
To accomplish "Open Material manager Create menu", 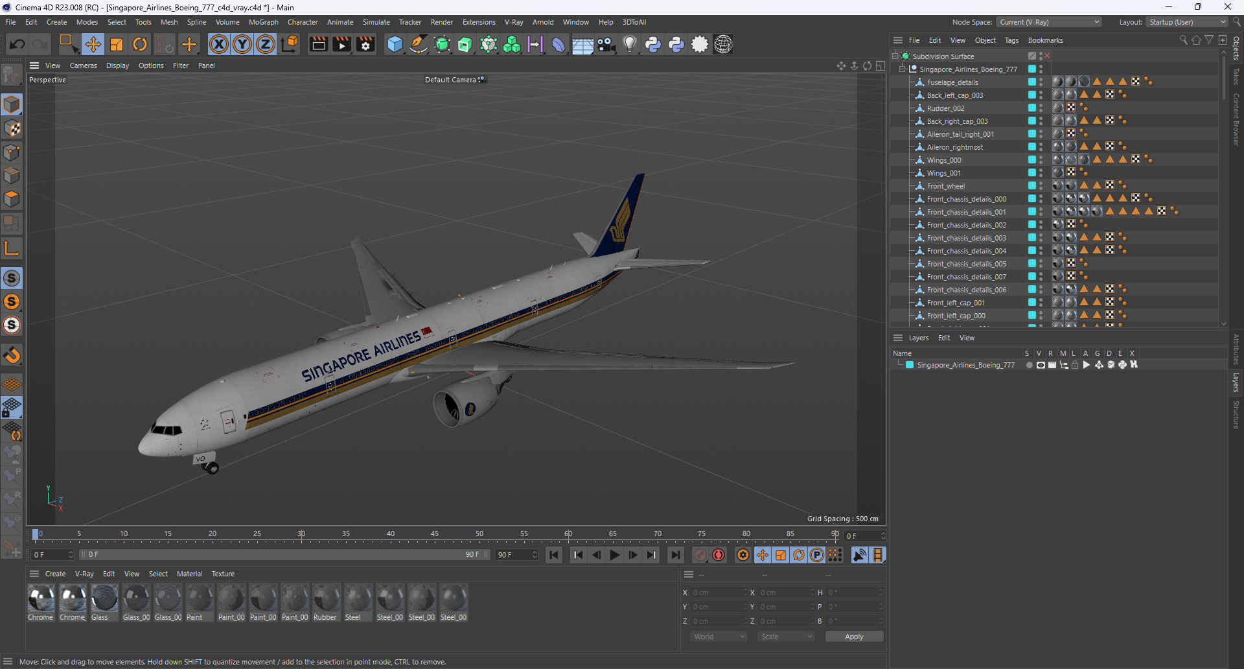I will pos(55,574).
